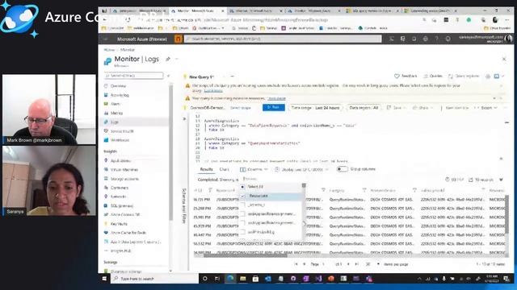517x290 pixels.
Task: Open the Display time UTC dropdown
Action: coord(301,169)
